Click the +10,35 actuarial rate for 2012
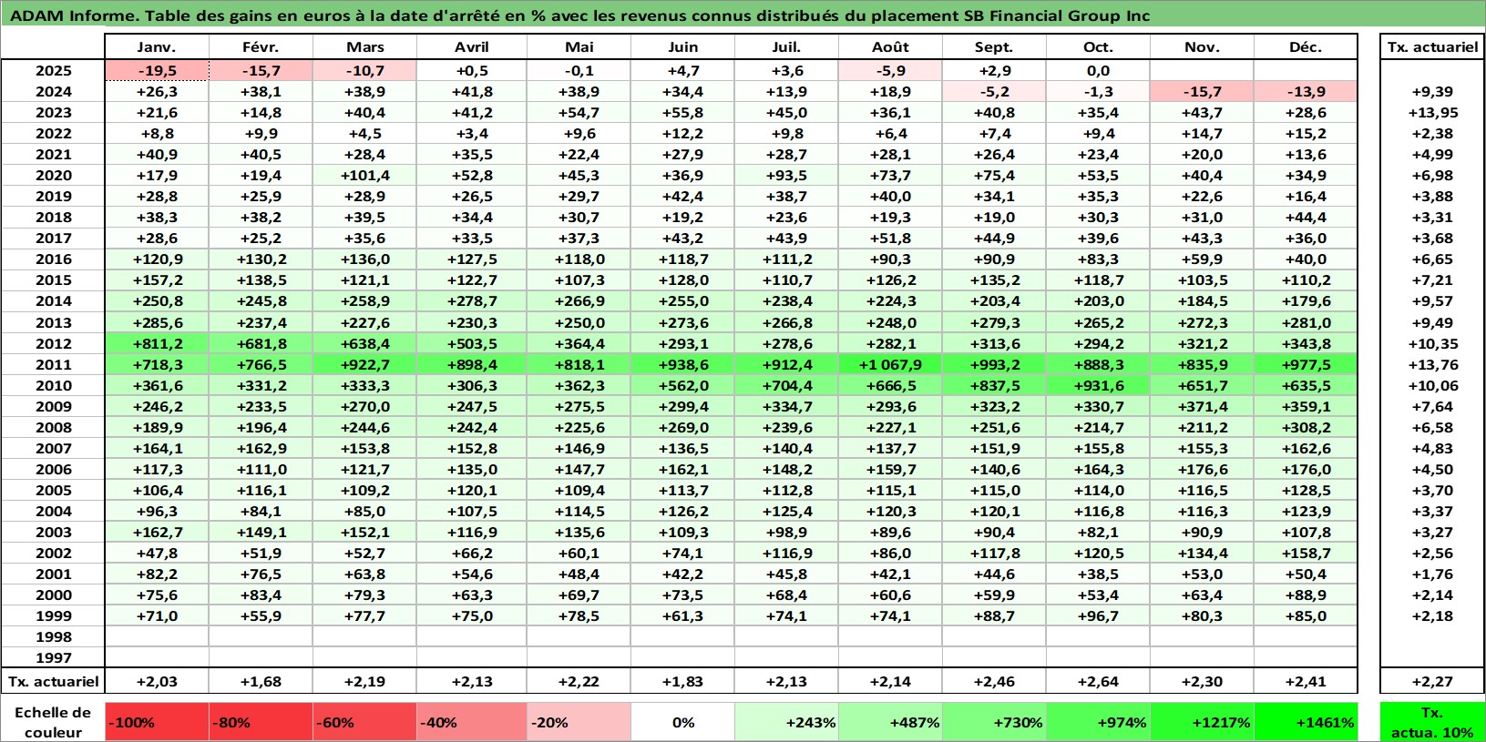1486x742 pixels. coord(1432,343)
